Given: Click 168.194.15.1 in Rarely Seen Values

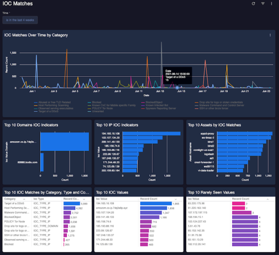Looking at the screenshot, I should [196, 217].
